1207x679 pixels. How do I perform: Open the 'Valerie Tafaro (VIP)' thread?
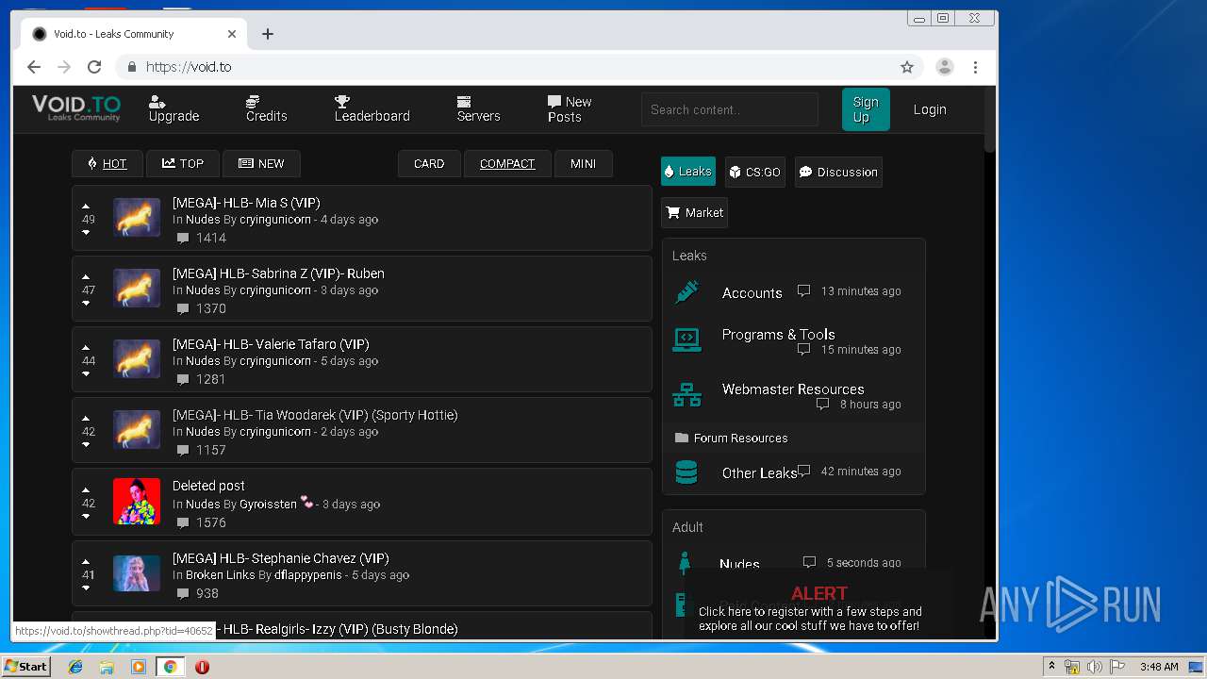(x=271, y=344)
